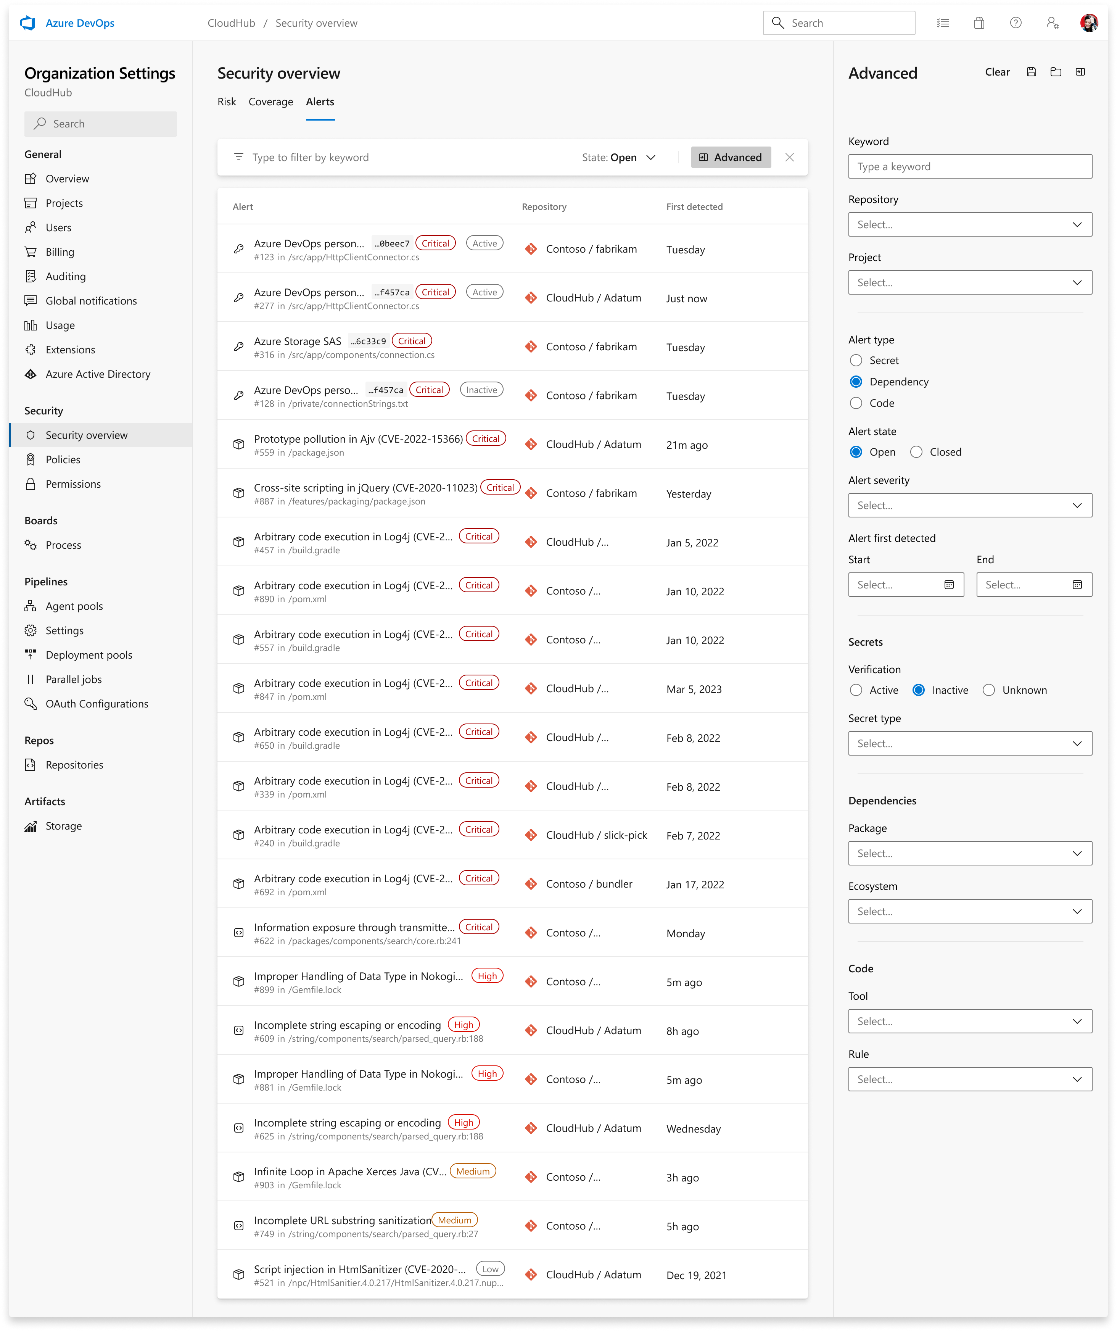
Task: Select the Unknown verification radio
Action: (x=988, y=690)
